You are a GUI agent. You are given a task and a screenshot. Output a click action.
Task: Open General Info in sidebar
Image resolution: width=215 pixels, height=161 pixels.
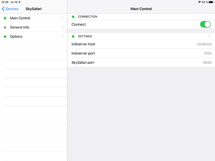(34, 27)
